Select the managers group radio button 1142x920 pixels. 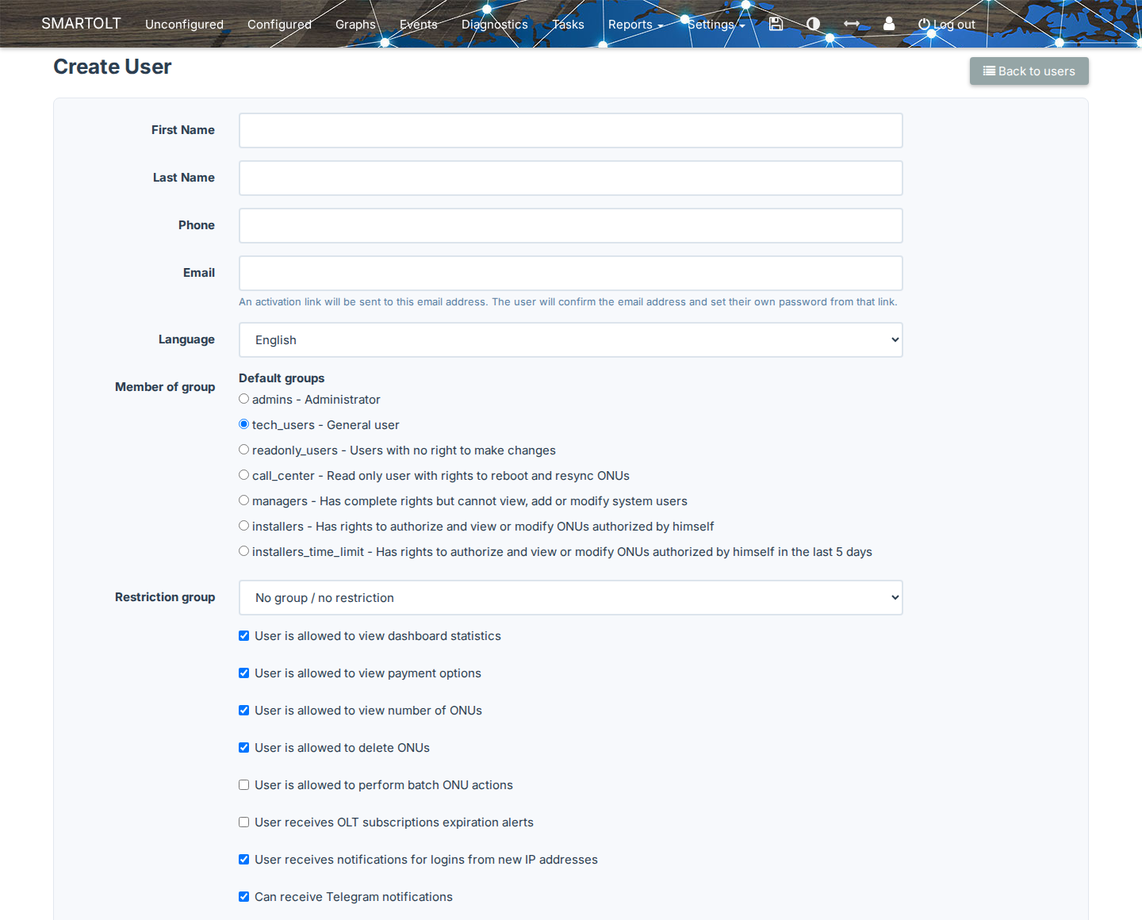pyautogui.click(x=244, y=500)
